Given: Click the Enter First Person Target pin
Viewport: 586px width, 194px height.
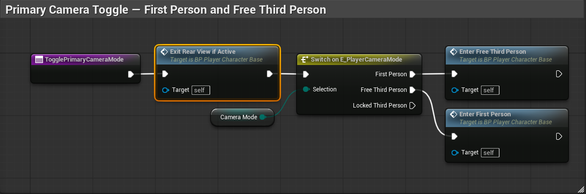Looking at the screenshot, I should click(455, 152).
